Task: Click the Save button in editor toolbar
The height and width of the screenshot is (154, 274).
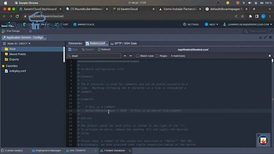Action: pyautogui.click(x=73, y=50)
